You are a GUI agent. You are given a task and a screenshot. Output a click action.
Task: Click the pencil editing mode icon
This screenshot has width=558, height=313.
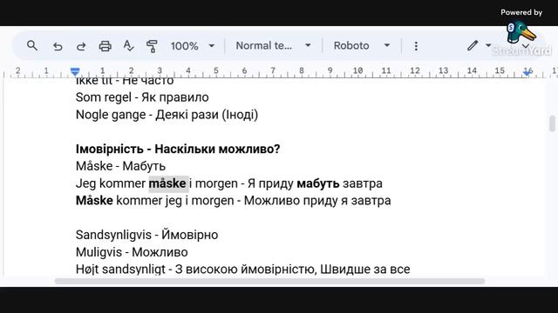[x=473, y=45]
